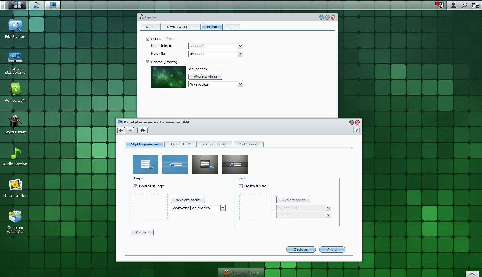Disable Dostosuj logo checkbox
This screenshot has height=277, width=482.
(x=136, y=186)
